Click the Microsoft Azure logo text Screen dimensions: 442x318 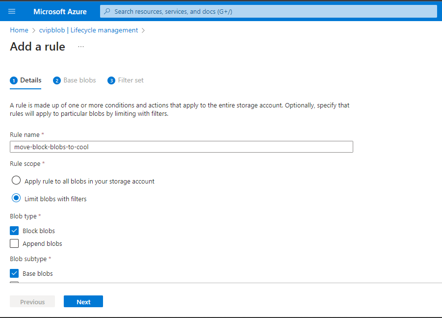[x=60, y=11]
